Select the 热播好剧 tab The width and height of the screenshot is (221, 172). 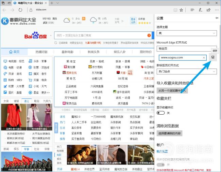[x=41, y=52]
